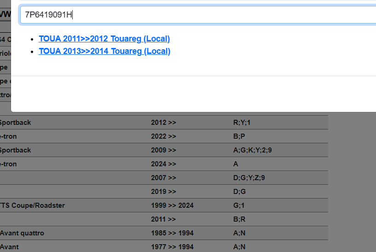Viewport: 376px width, 252px height.
Task: Select the e-tron row dated 2022
Action: tap(9, 136)
